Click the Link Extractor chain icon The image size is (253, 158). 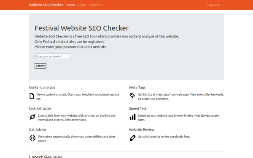pyautogui.click(x=32, y=117)
